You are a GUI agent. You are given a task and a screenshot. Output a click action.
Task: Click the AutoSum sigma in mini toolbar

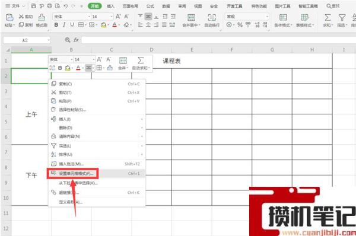click(x=141, y=60)
